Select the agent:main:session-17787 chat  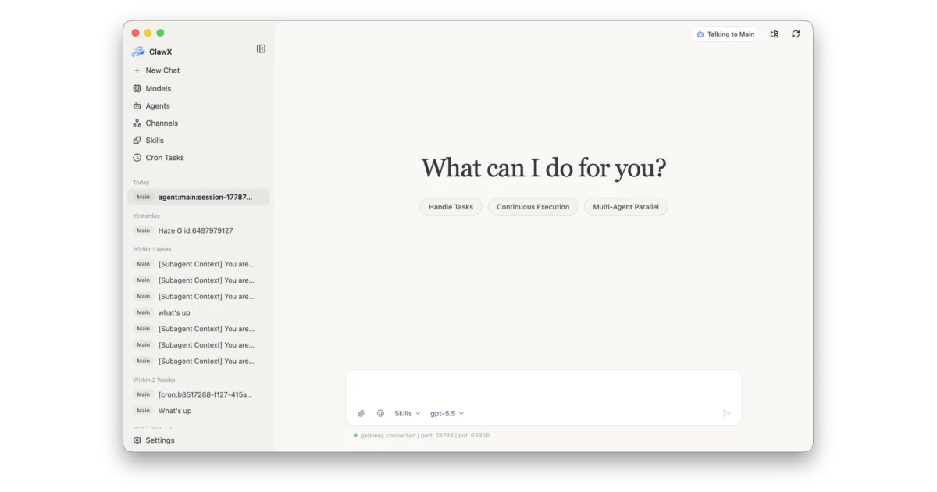[x=198, y=197]
